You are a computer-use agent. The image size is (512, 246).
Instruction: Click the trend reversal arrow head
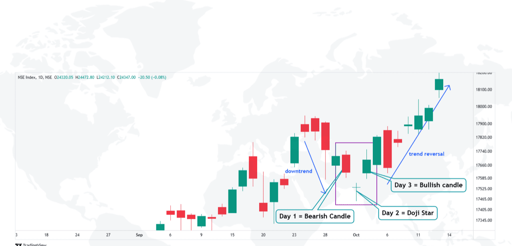coord(449,87)
